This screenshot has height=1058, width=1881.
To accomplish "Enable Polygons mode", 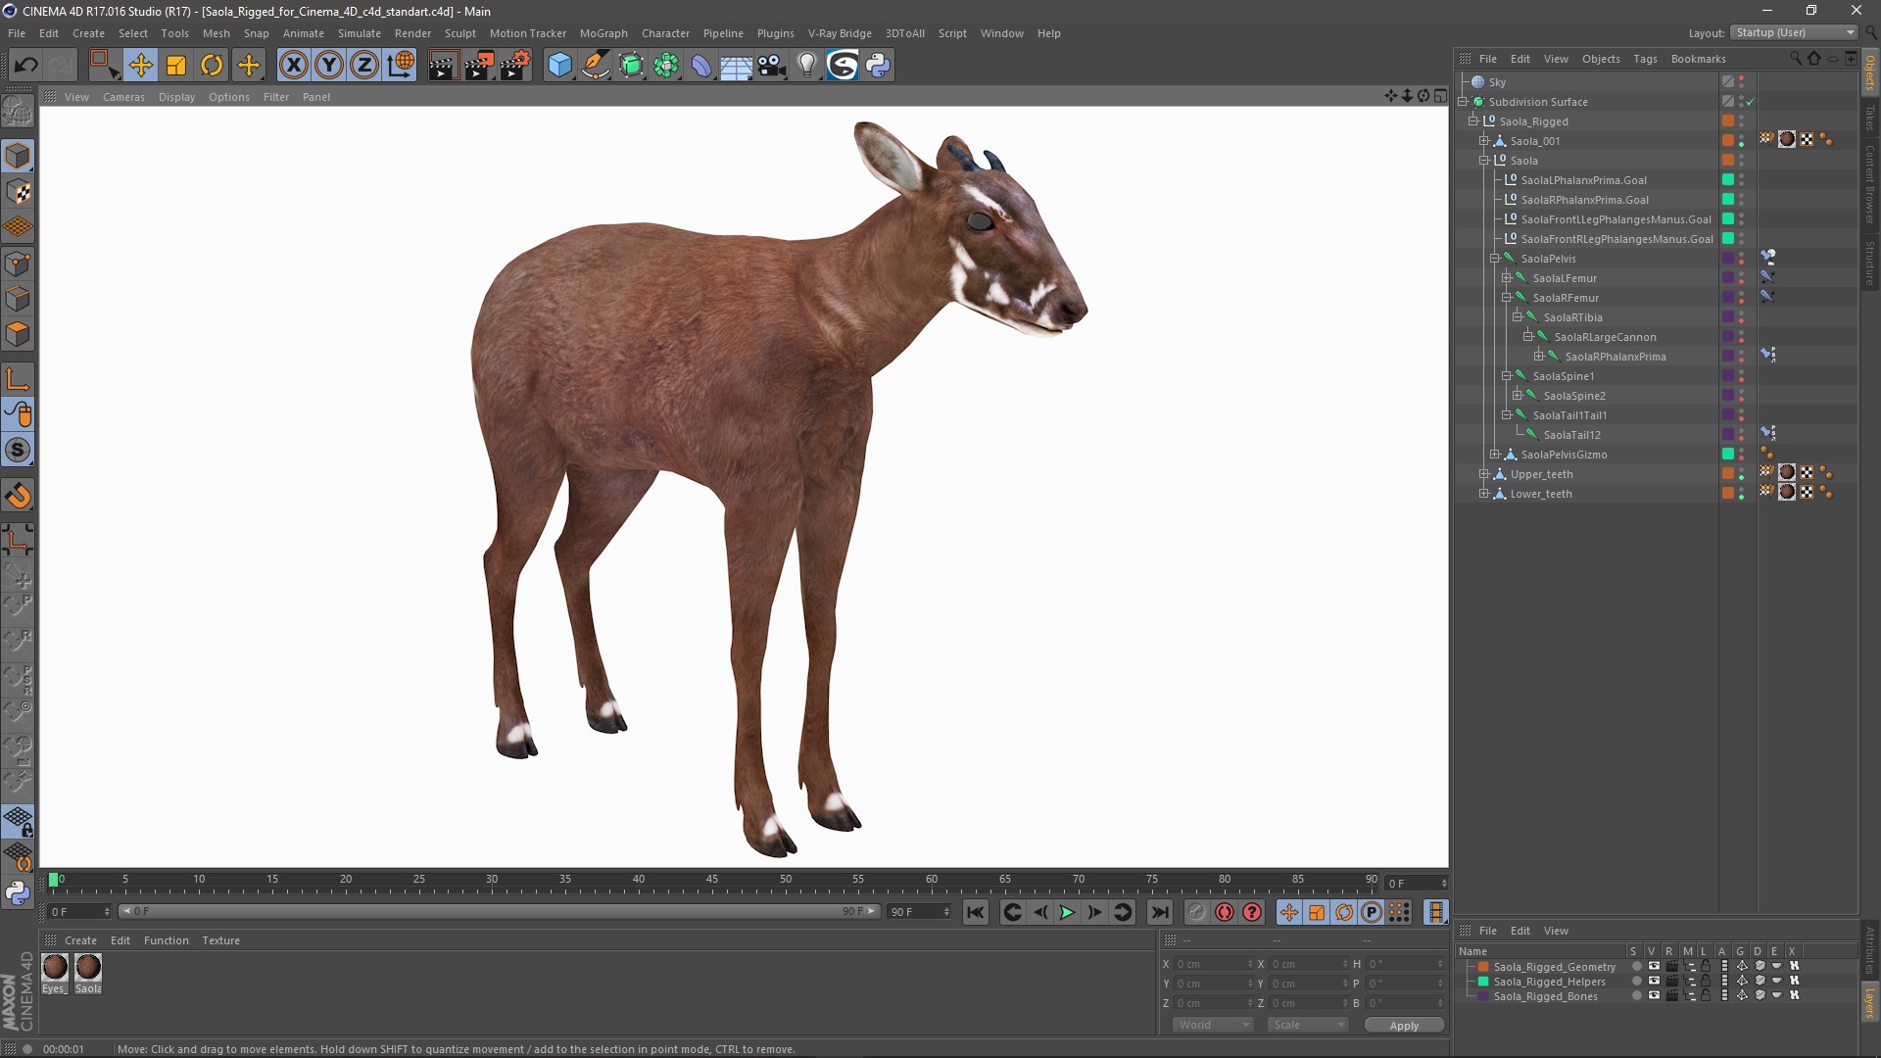I will (x=18, y=334).
